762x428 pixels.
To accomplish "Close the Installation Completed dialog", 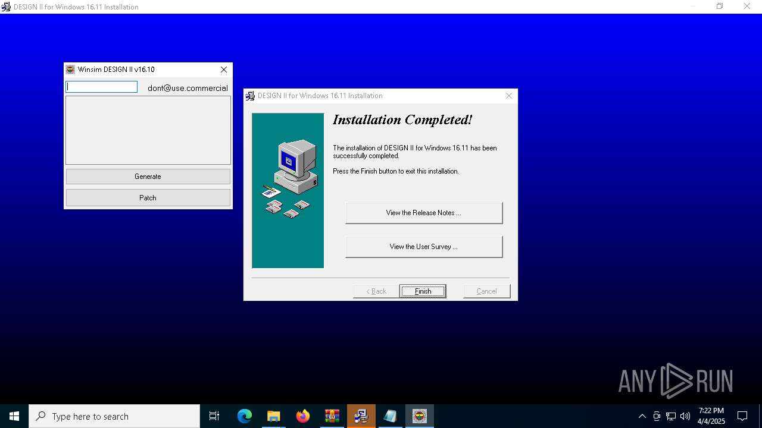I will coord(509,96).
